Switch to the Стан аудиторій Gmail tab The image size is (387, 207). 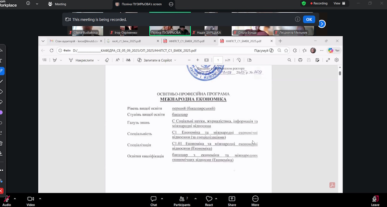[x=75, y=41]
